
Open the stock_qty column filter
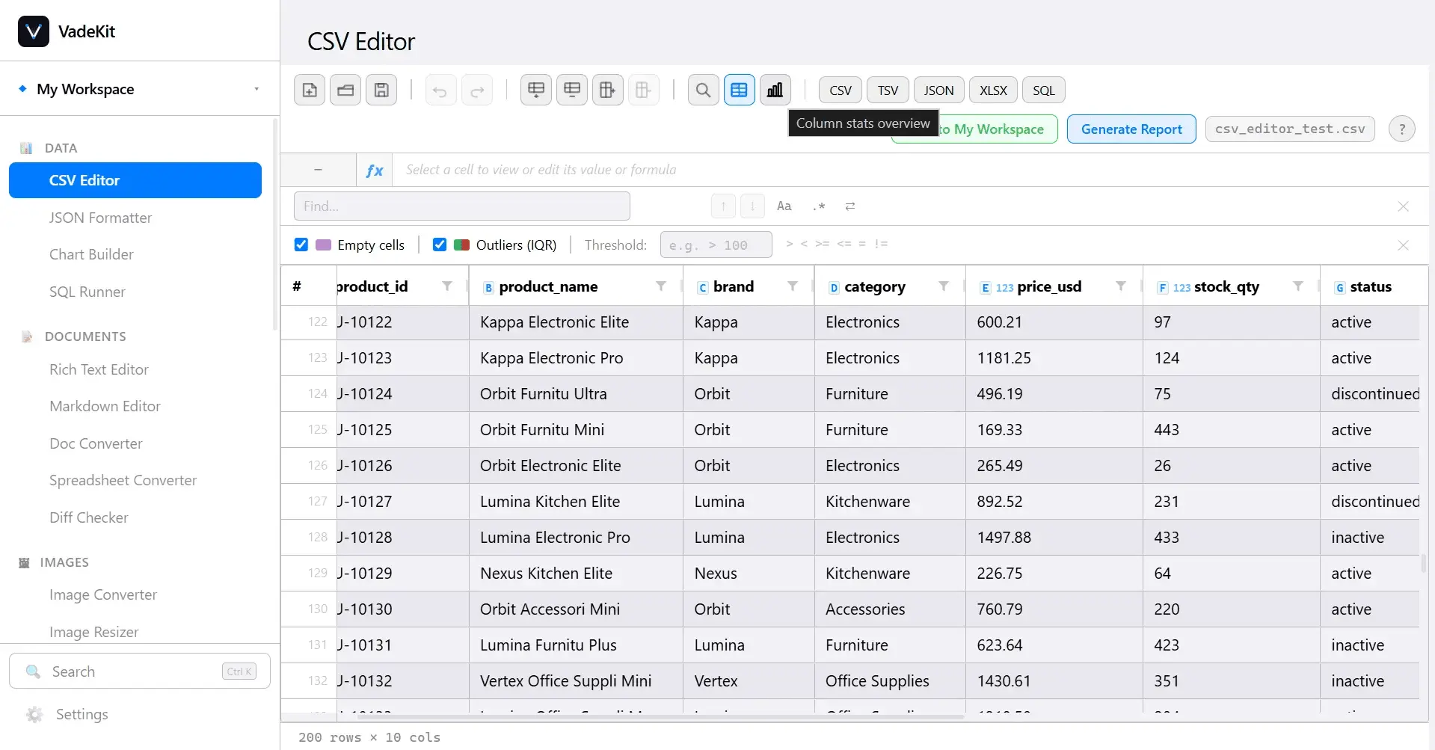[1298, 286]
